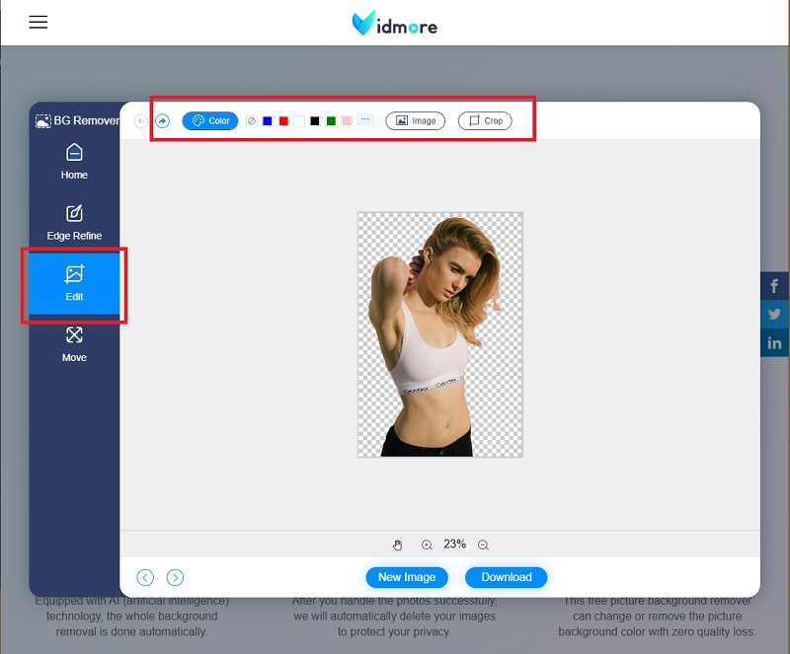Switch to Image background mode
The image size is (790, 654).
(415, 120)
